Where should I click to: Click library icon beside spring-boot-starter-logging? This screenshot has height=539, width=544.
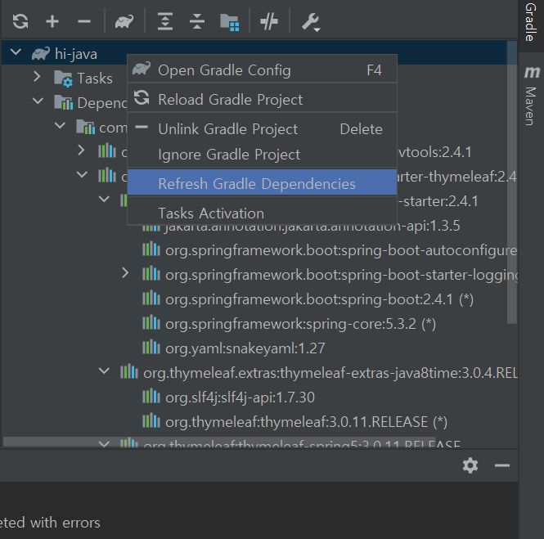[151, 273]
